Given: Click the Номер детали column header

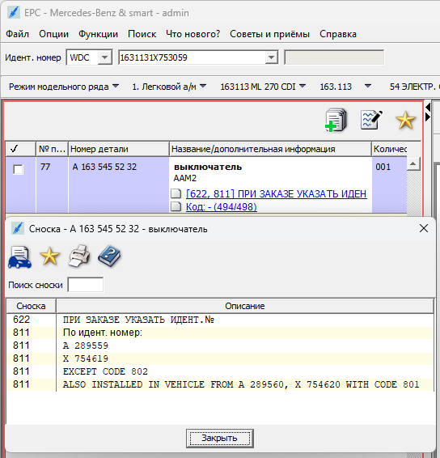Looking at the screenshot, I should 119,149.
